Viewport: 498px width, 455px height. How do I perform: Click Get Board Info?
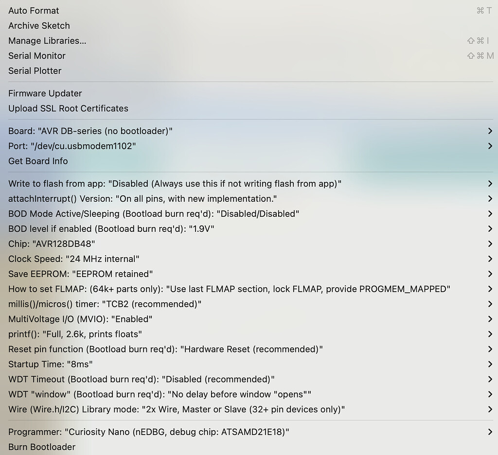pos(249,161)
